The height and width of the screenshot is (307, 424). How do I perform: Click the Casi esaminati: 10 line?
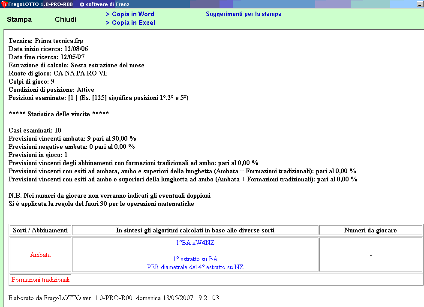click(x=35, y=130)
